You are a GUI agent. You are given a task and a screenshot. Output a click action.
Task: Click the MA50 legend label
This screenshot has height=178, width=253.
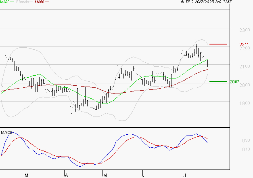coord(40,2)
